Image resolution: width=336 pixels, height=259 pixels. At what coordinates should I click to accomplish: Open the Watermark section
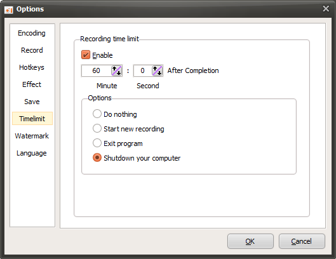[x=32, y=136]
